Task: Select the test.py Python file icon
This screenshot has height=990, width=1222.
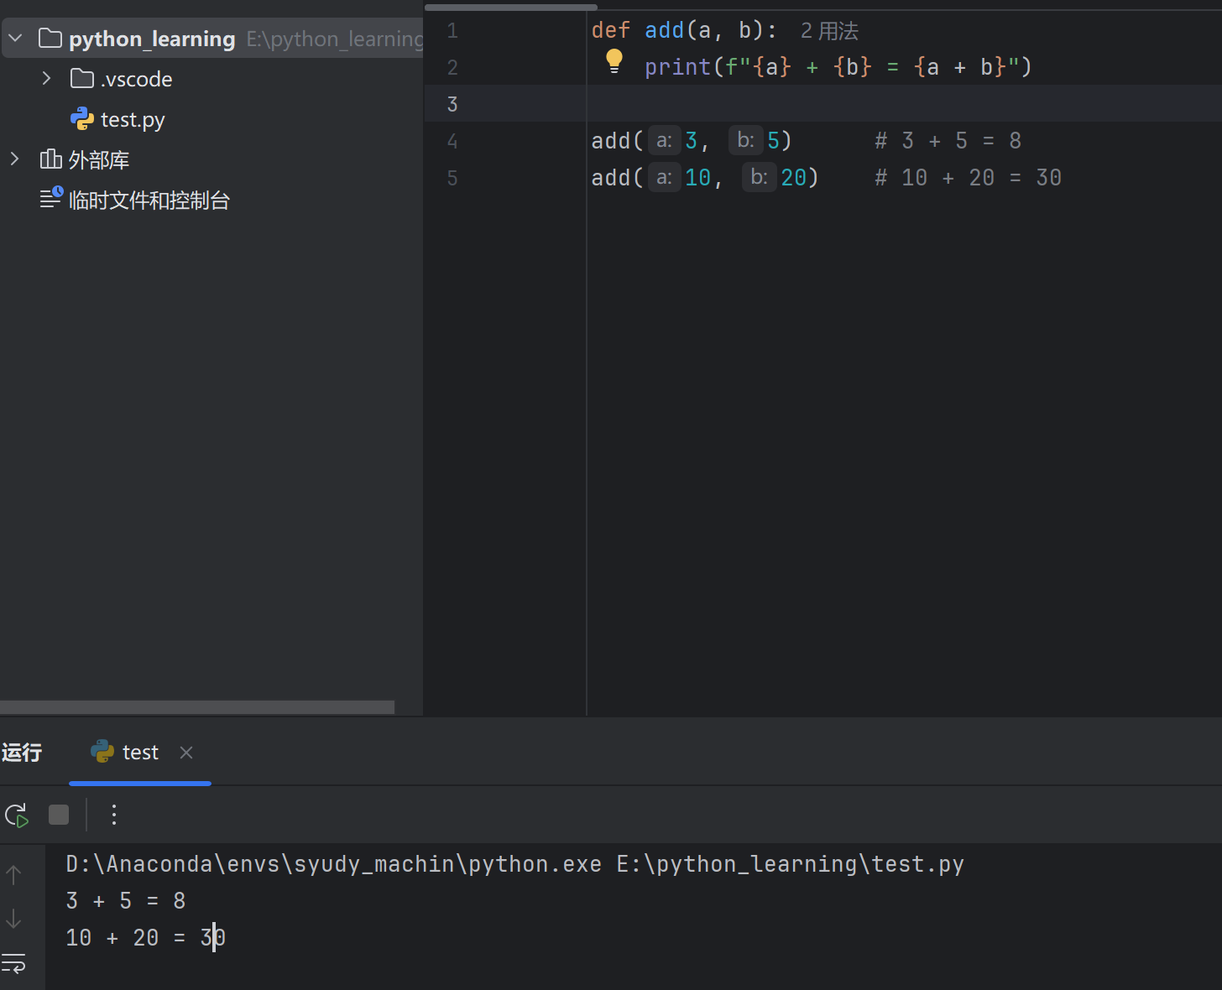Action: (x=82, y=119)
